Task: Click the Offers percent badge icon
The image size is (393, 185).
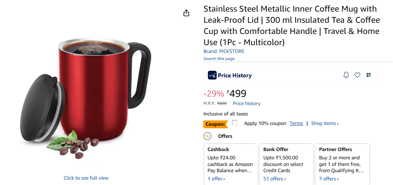Action: pyautogui.click(x=207, y=136)
